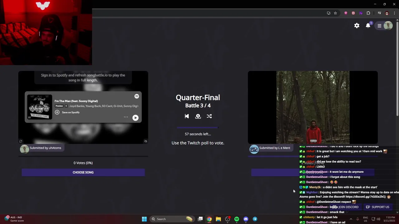Save I'm The Man on Spotify
399x224 pixels.
67,112
